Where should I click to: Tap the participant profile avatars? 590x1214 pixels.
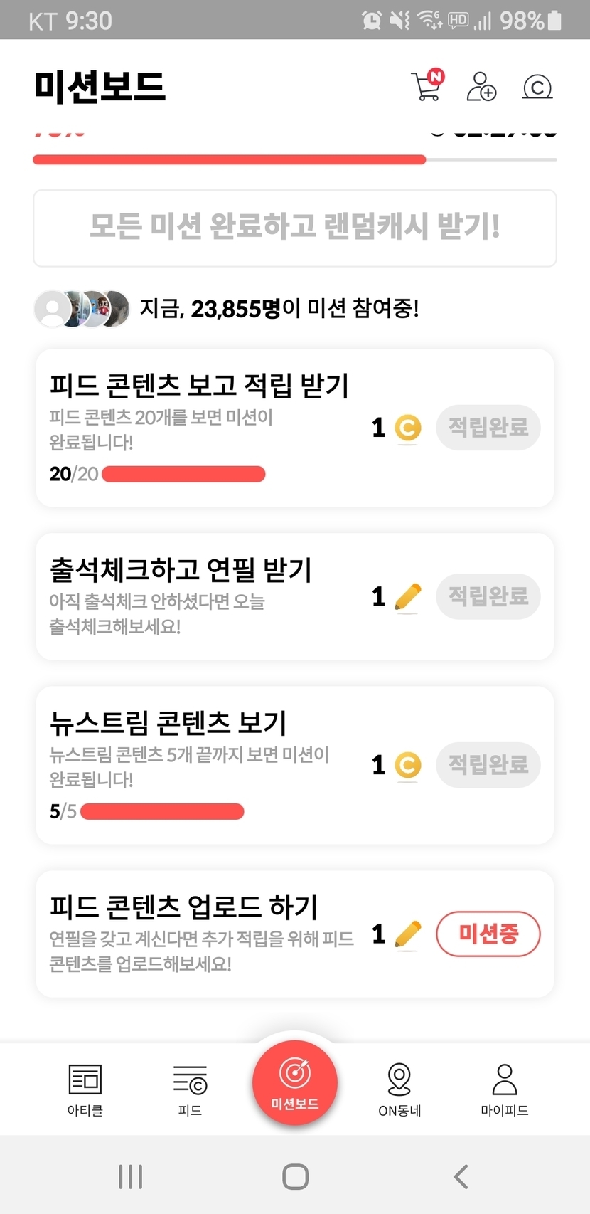pos(82,308)
